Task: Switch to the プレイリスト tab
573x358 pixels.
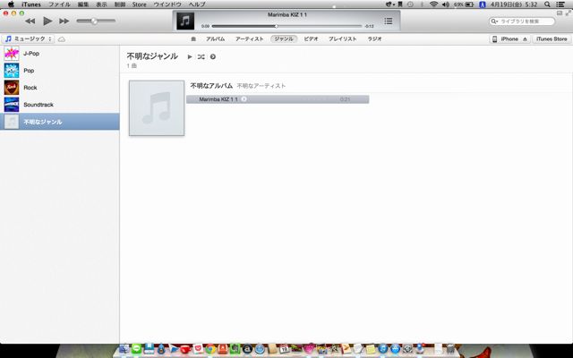Action: [342, 38]
